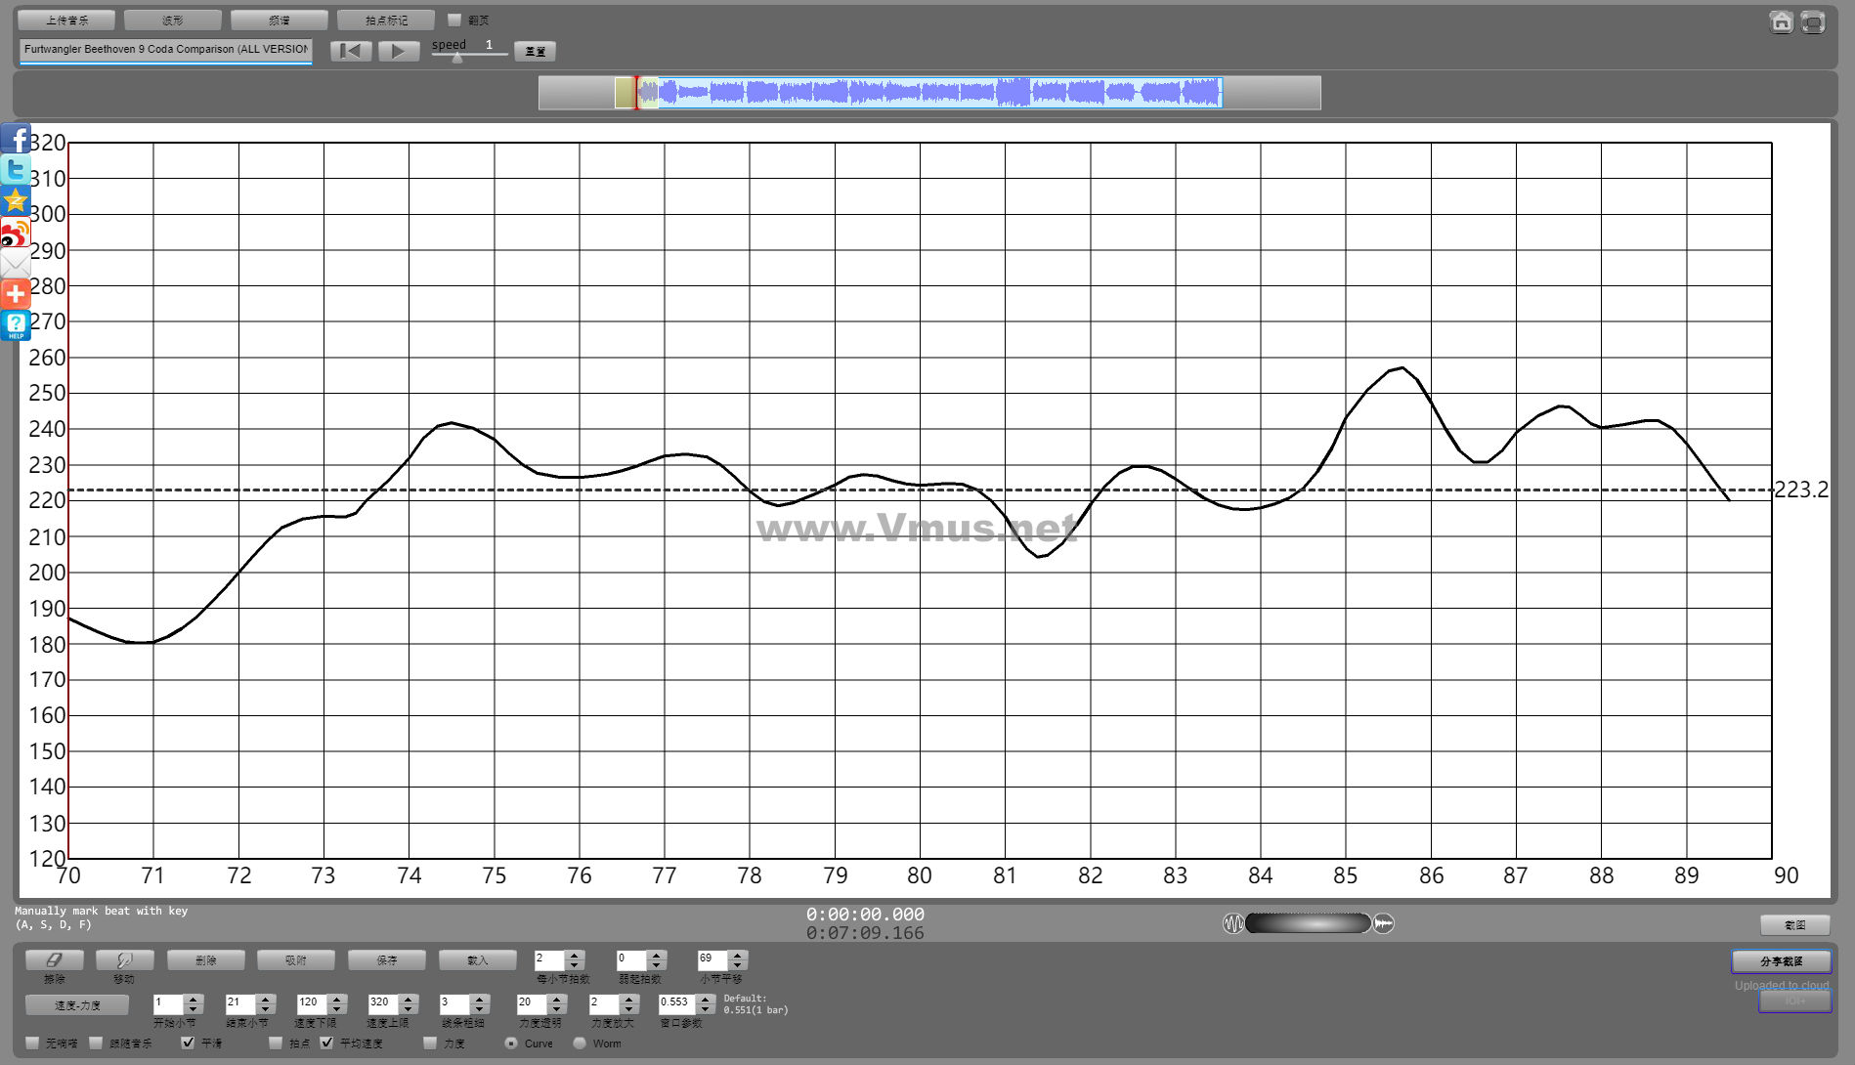Click the 分享截图 share screenshot button

(1781, 961)
